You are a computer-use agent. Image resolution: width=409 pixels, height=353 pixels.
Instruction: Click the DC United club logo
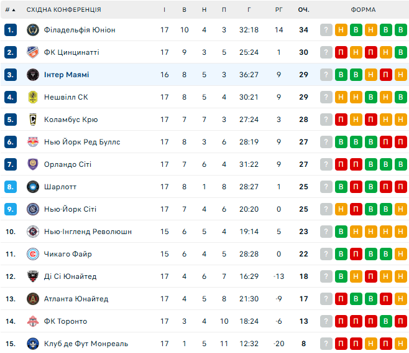[33, 276]
